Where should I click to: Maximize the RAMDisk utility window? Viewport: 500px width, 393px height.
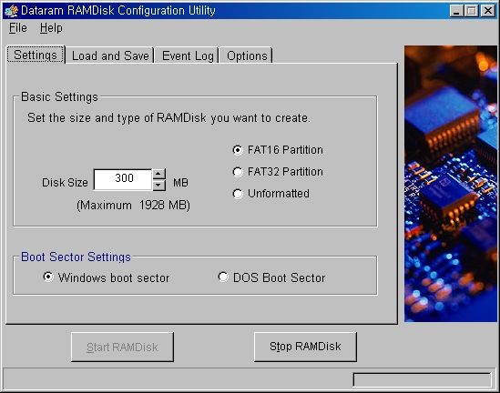point(471,11)
